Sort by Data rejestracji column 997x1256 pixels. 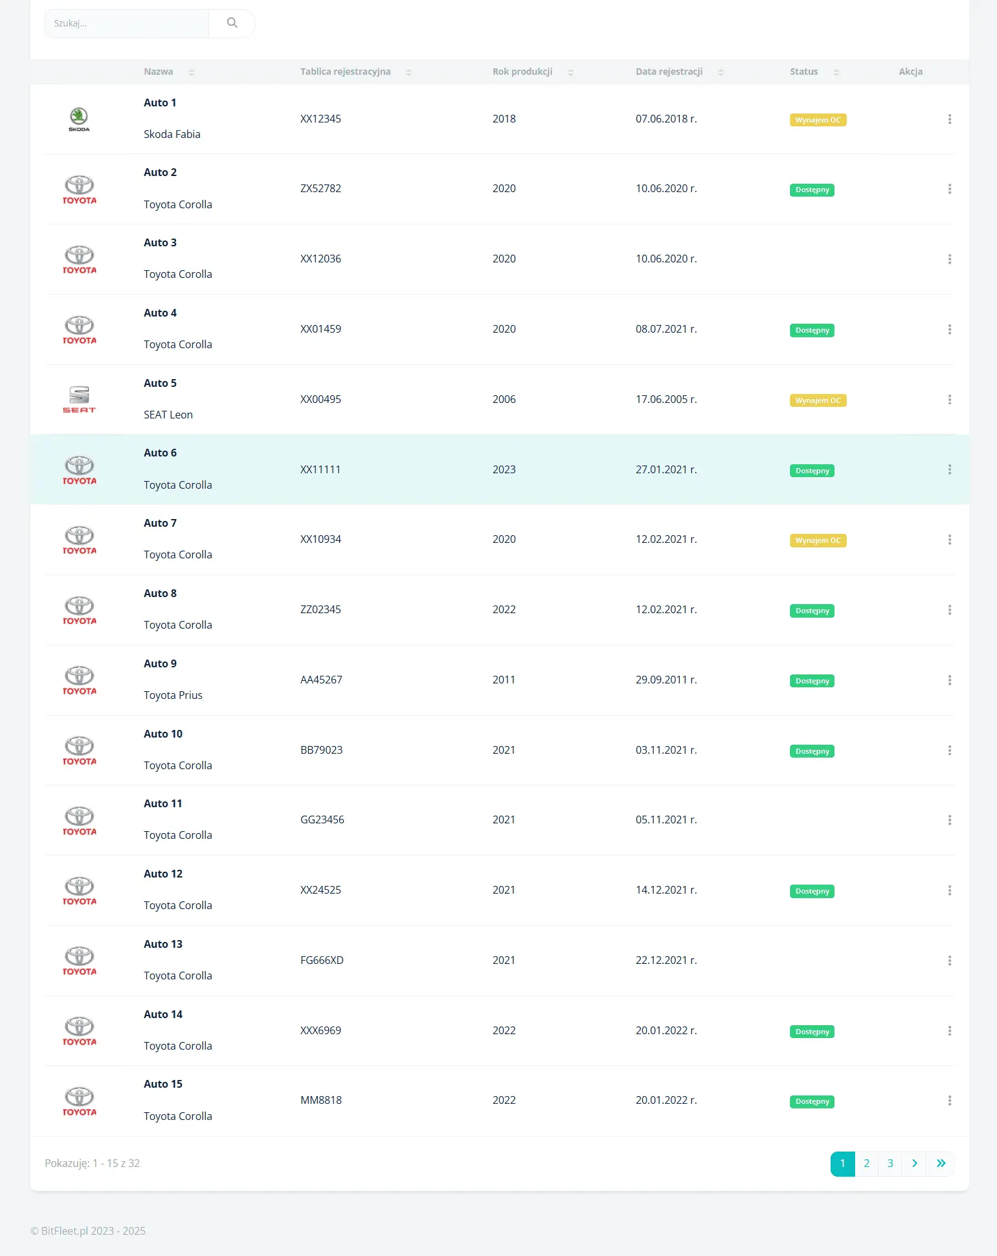pyautogui.click(x=680, y=72)
